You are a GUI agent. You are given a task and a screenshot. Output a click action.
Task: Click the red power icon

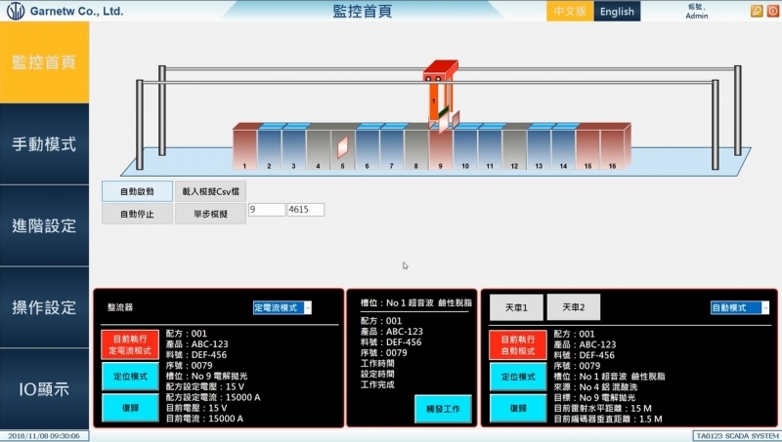click(771, 11)
